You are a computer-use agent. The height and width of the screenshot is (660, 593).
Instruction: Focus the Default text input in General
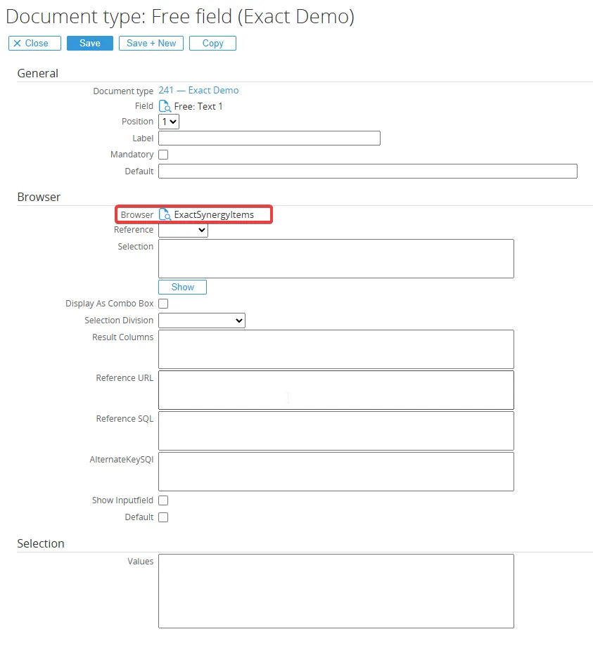click(367, 172)
